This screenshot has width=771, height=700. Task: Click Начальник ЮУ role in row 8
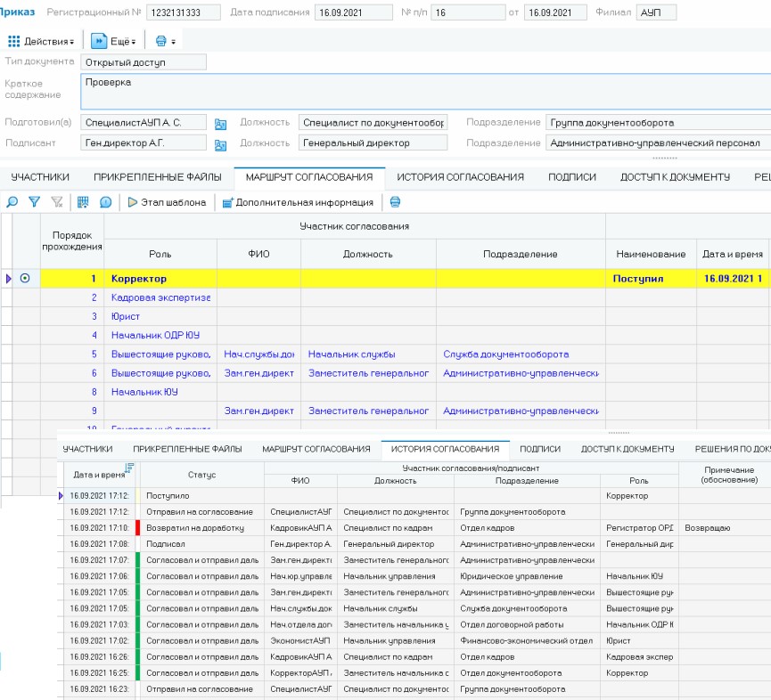pos(144,392)
